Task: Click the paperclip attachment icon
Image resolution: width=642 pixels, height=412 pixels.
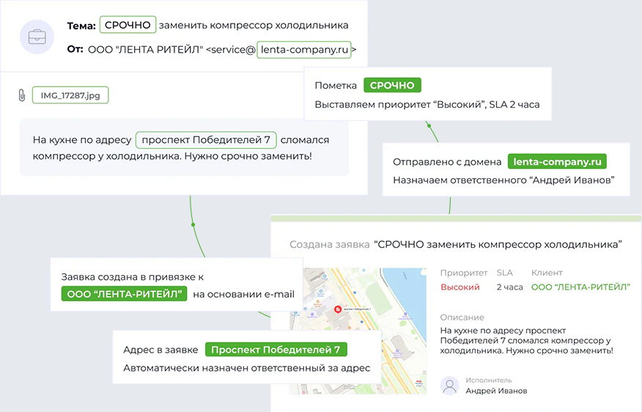Action: 22,95
